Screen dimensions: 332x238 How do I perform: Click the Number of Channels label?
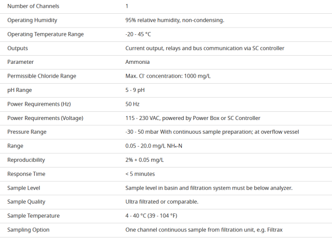pos(33,6)
